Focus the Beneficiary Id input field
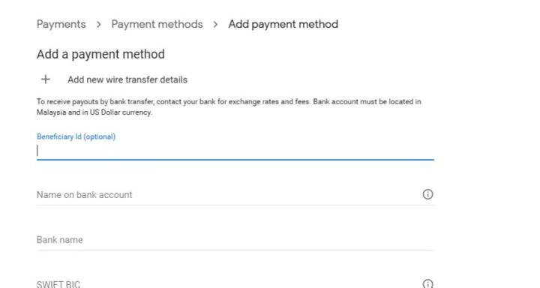Image resolution: width=540 pixels, height=288 pixels. point(235,151)
